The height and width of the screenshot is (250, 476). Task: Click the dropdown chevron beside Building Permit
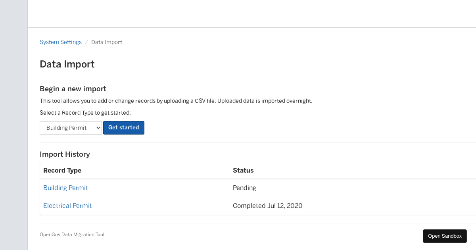tap(98, 127)
